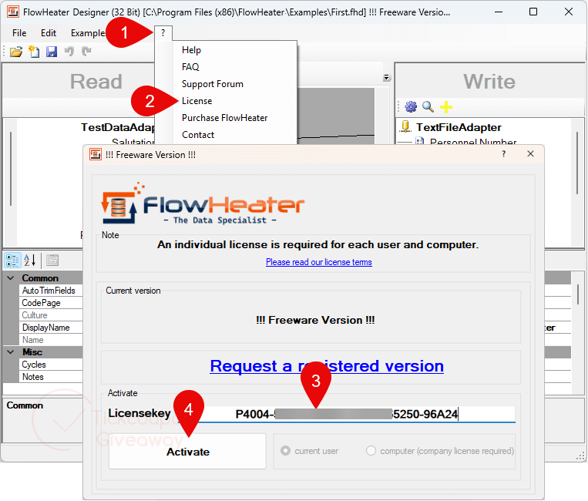Open the File menu
The image size is (588, 501).
(x=19, y=33)
